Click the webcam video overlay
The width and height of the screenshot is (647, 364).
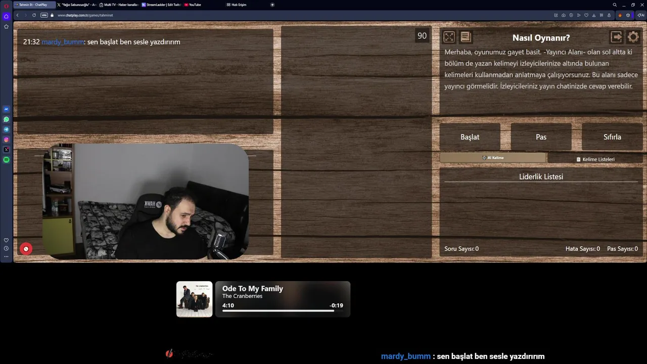coord(146,201)
